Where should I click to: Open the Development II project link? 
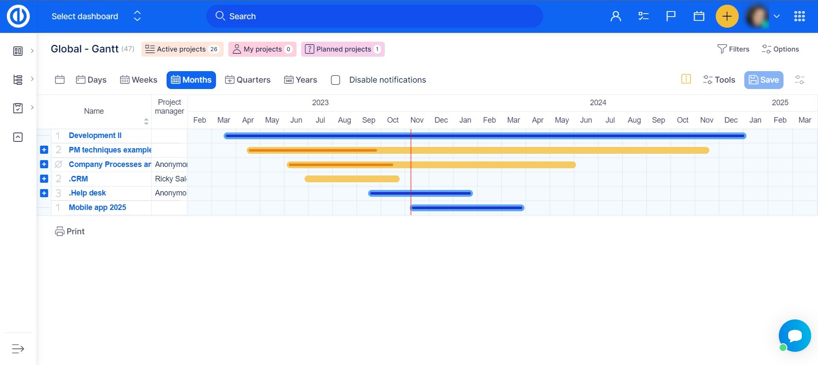point(95,135)
